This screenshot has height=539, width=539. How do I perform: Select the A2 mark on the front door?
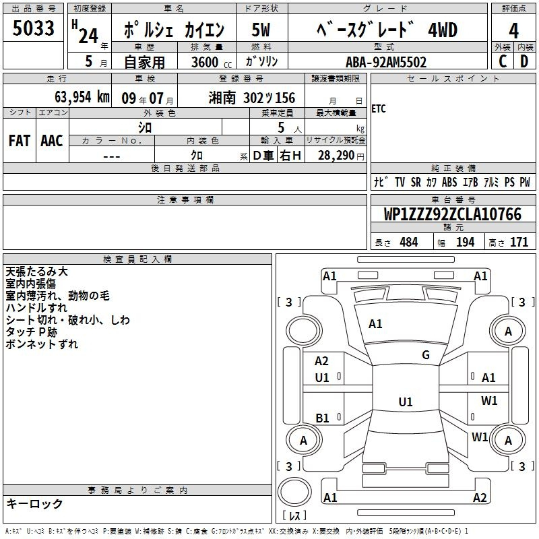tap(322, 362)
